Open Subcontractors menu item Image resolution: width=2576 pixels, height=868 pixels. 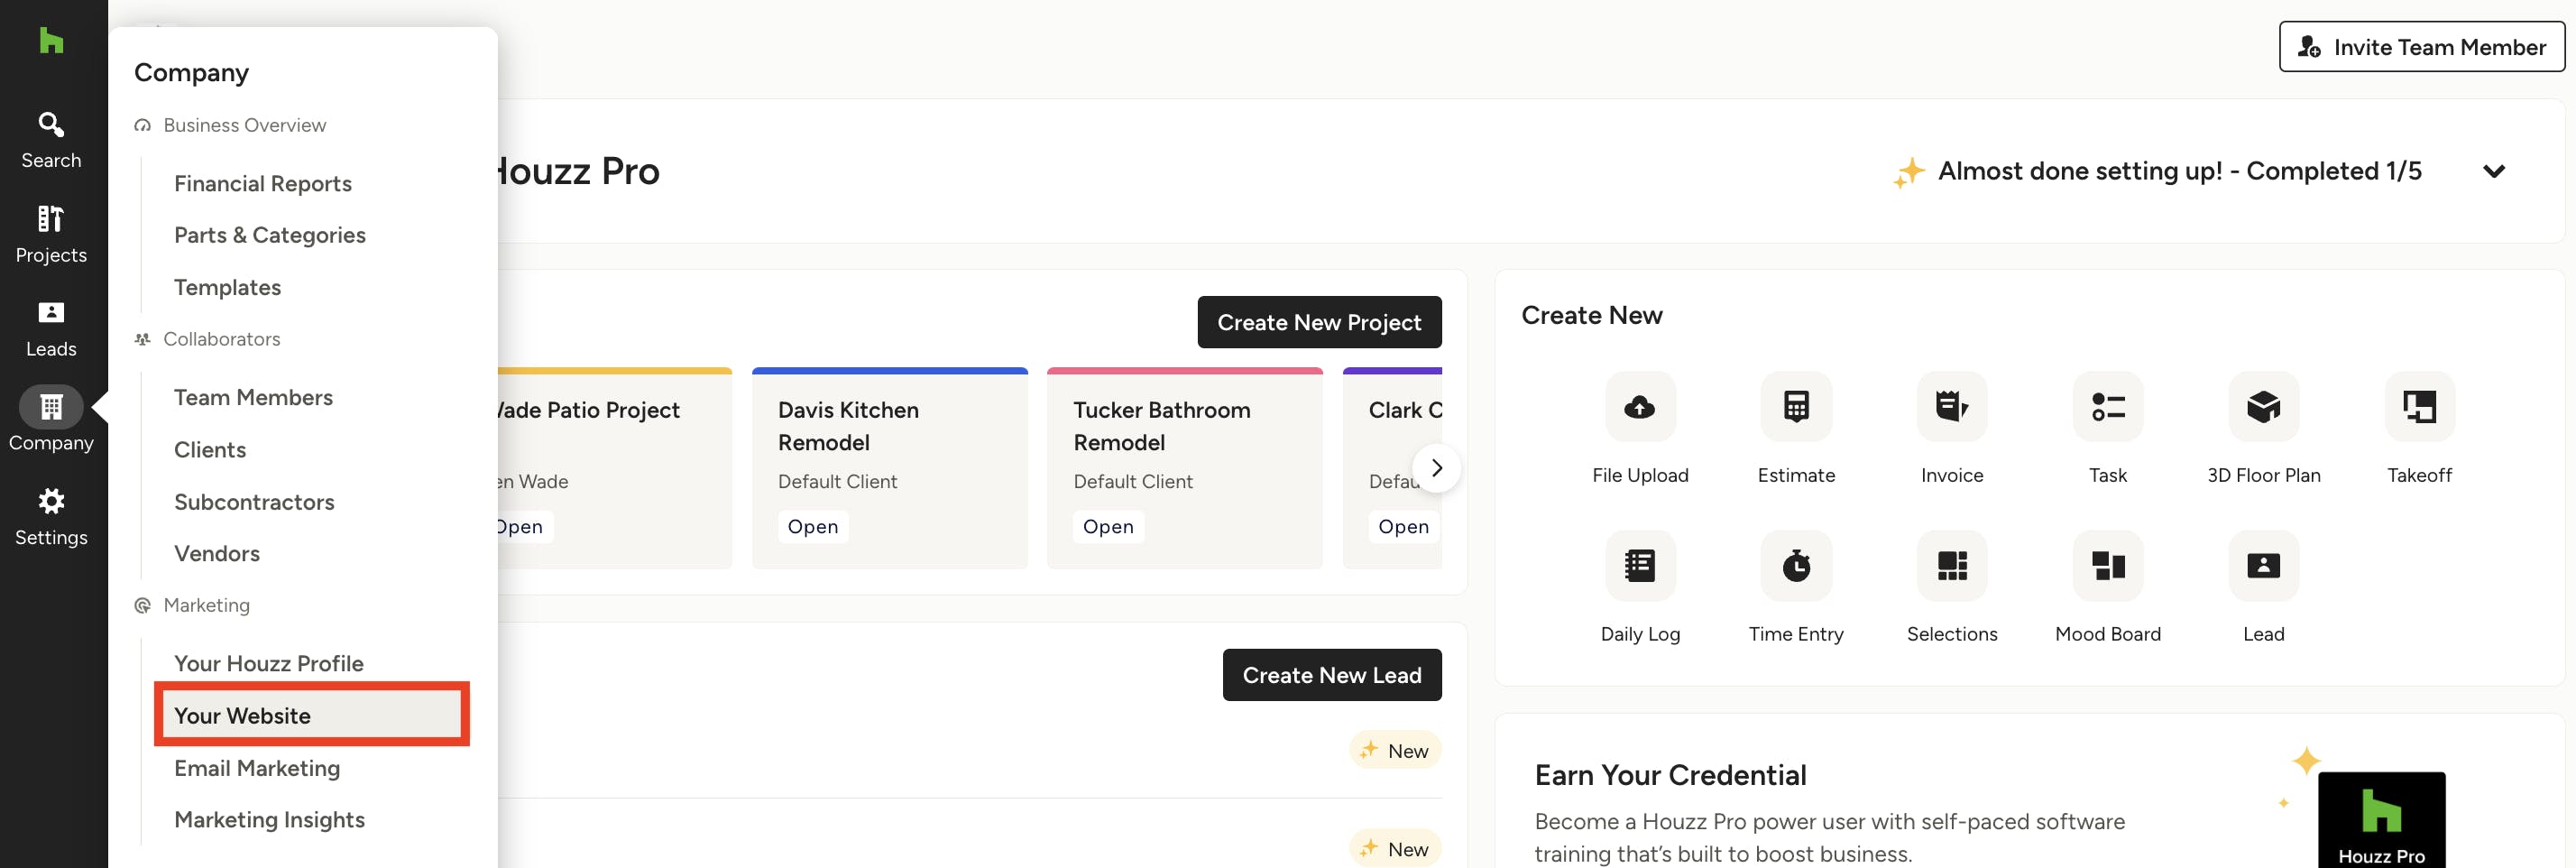254,501
